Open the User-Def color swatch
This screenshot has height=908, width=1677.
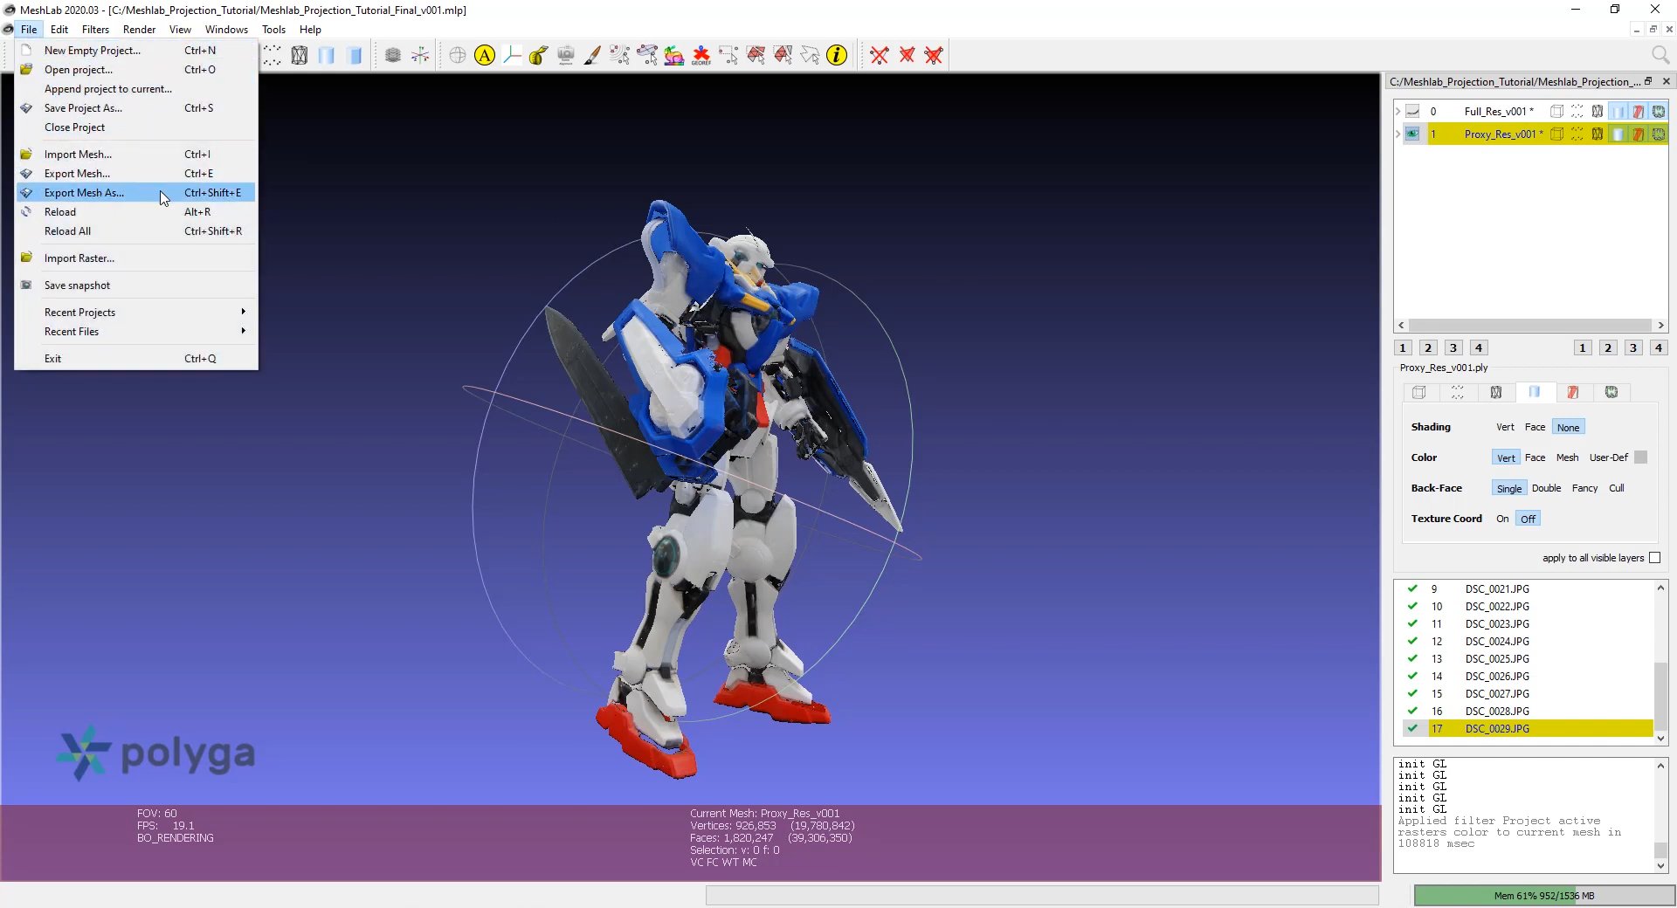pyautogui.click(x=1640, y=457)
